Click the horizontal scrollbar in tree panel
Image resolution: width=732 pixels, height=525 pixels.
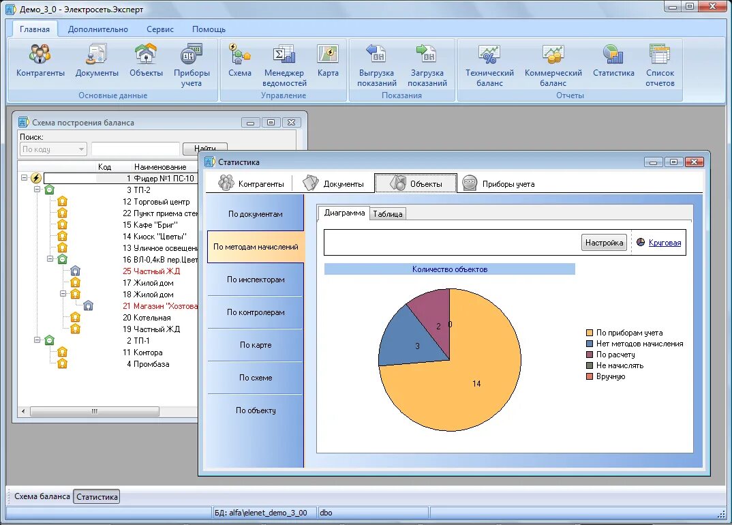[x=95, y=411]
